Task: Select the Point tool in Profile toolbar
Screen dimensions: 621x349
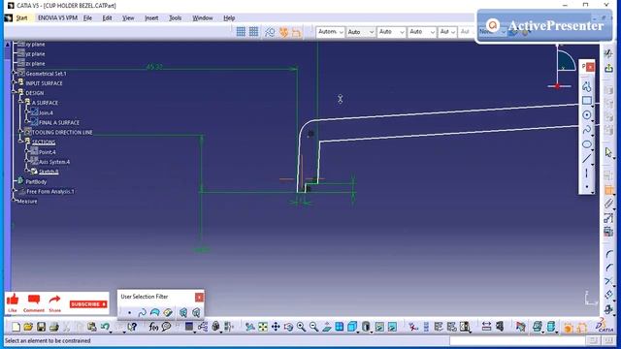Action: [586, 186]
